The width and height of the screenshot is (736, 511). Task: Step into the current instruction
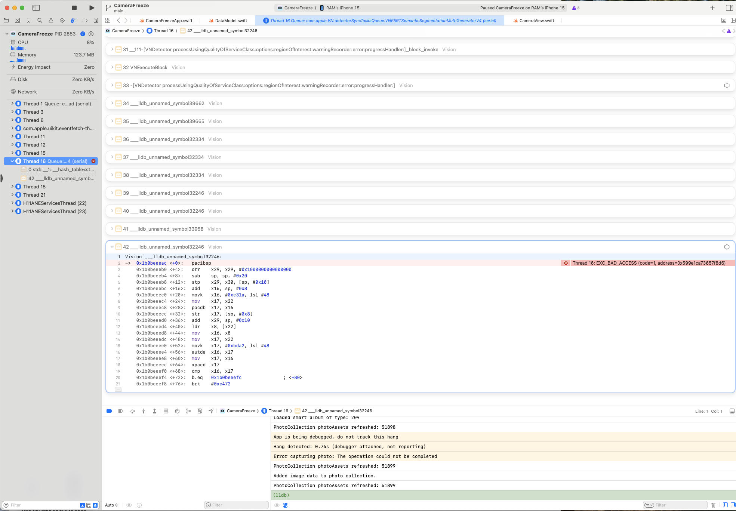pyautogui.click(x=143, y=411)
